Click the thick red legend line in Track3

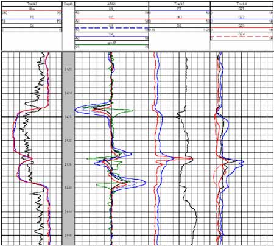pos(179,19)
